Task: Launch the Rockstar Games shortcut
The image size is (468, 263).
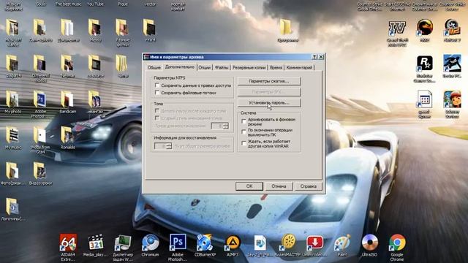Action: click(x=424, y=64)
